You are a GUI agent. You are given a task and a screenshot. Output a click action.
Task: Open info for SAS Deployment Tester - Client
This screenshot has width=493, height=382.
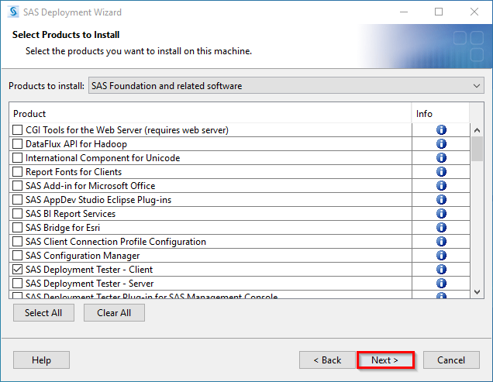(441, 270)
